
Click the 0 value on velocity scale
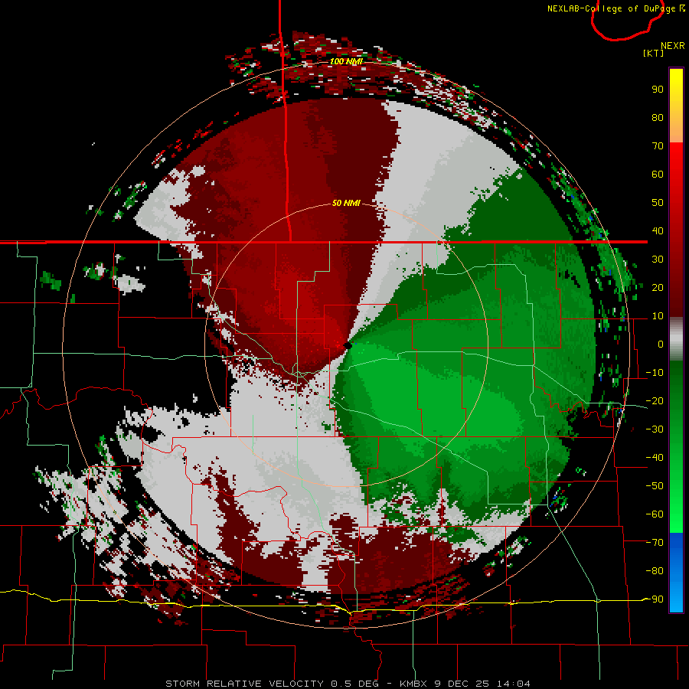661,344
